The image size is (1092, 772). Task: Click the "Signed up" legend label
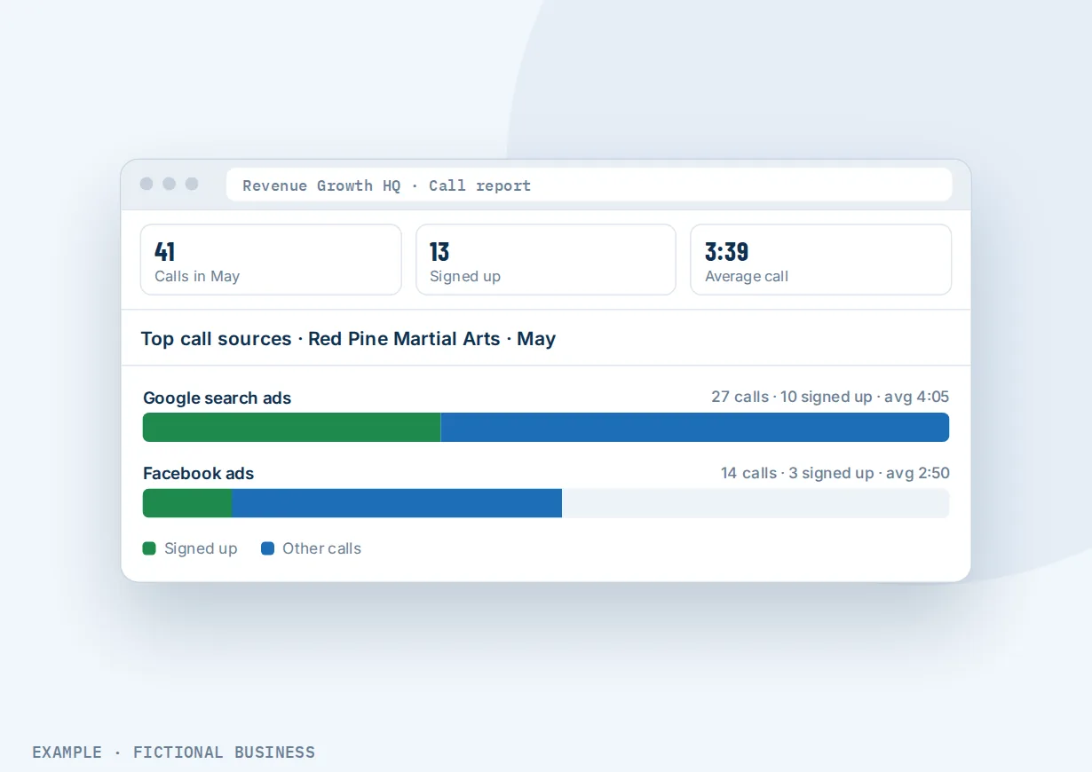coord(201,548)
